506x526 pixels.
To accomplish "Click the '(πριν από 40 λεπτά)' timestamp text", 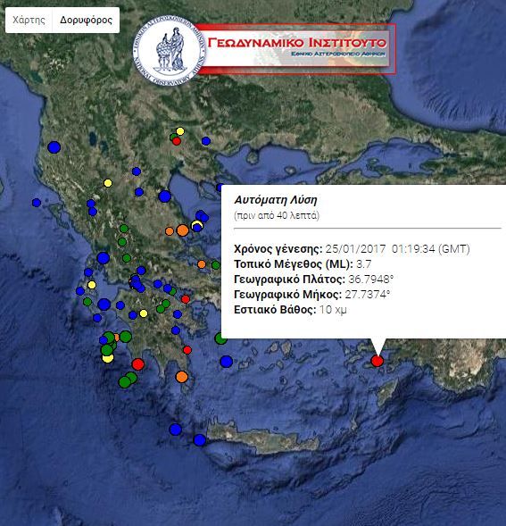I will 277,215.
